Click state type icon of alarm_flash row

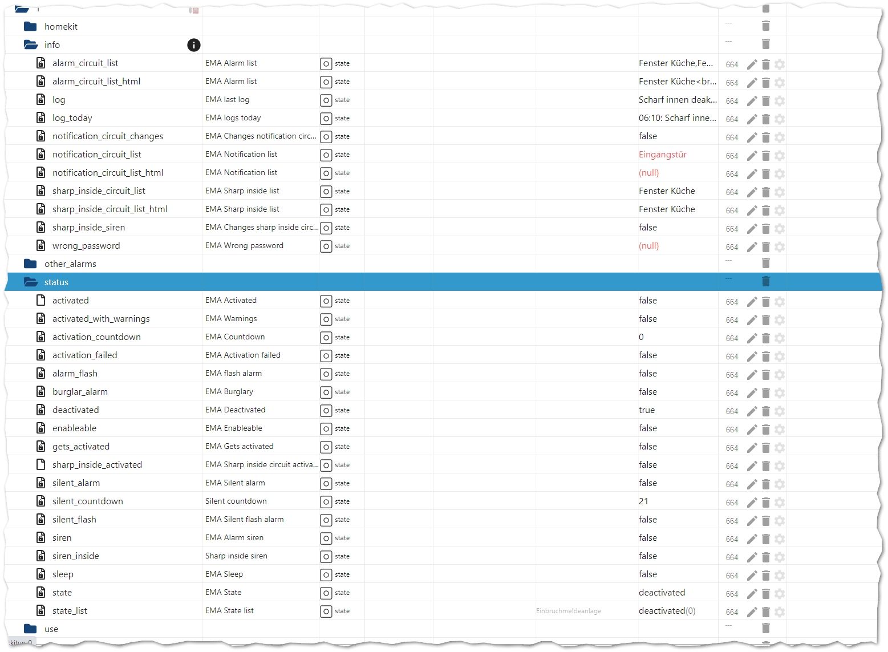click(x=326, y=374)
